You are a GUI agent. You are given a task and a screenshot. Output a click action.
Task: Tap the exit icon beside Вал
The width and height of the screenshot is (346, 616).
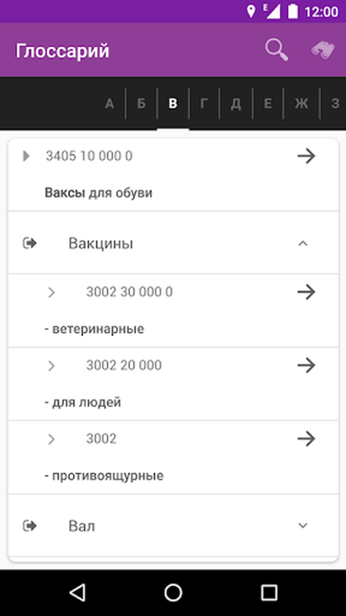click(x=30, y=526)
